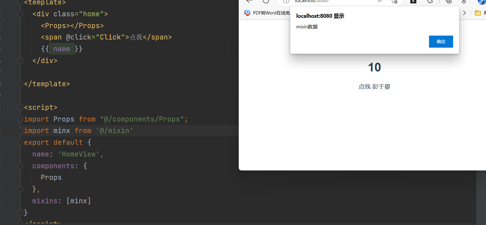
Task: Click the editor vertical scrollbar strip
Action: pyautogui.click(x=481, y=198)
